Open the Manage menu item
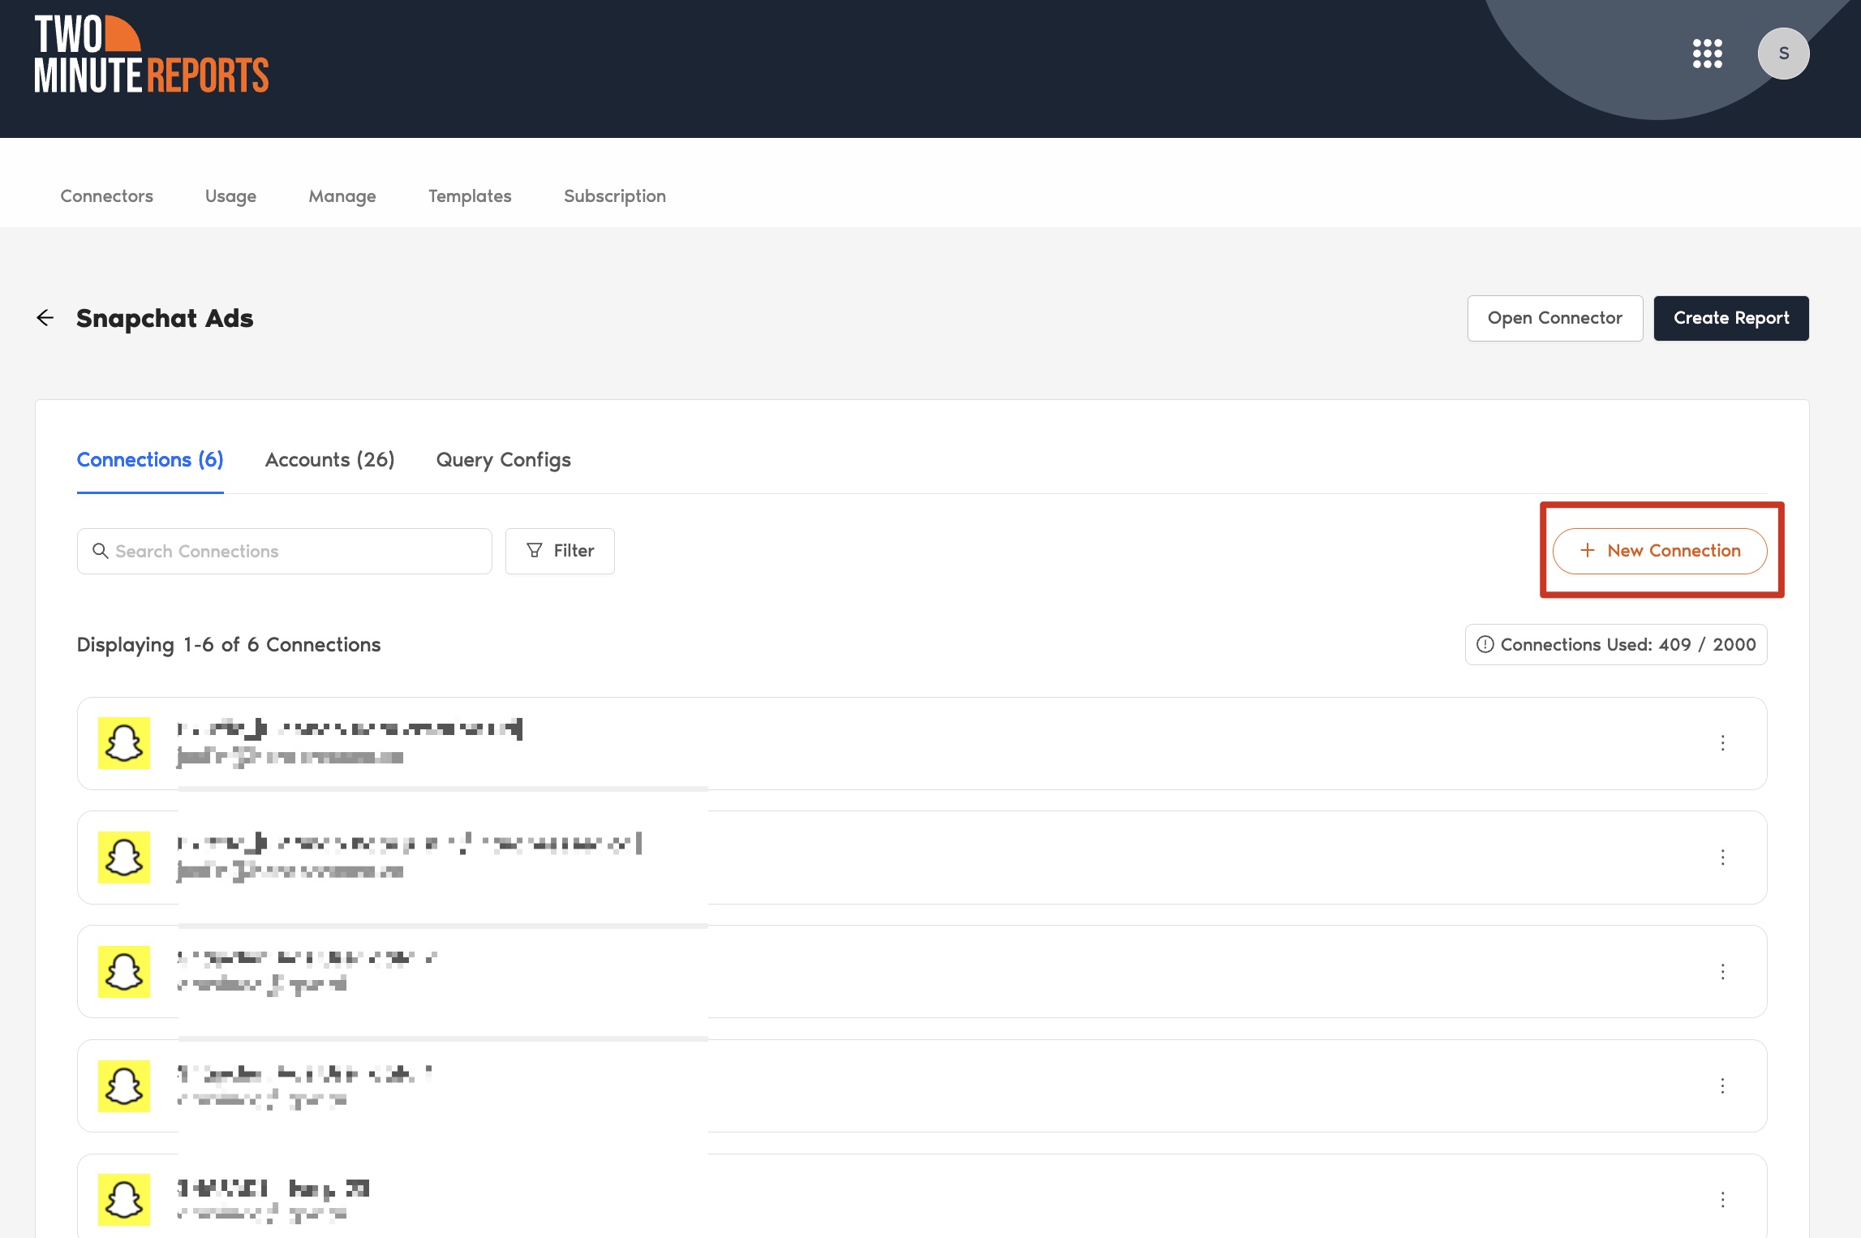The height and width of the screenshot is (1238, 1861). click(342, 196)
